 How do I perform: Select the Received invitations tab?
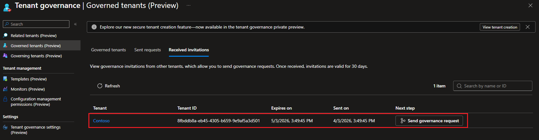click(x=189, y=50)
